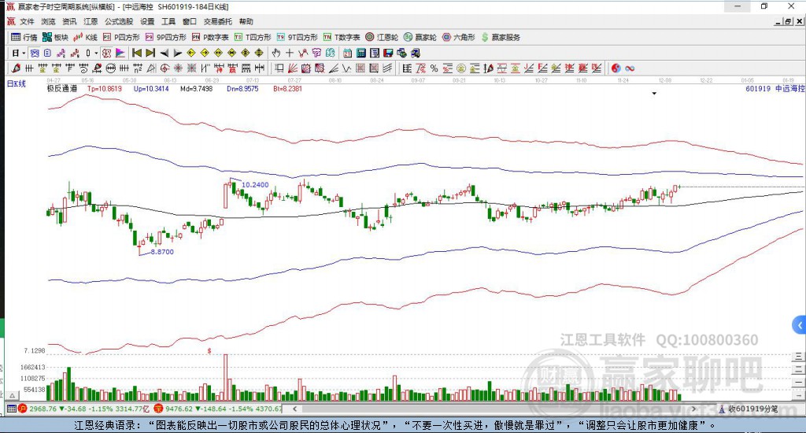
Task: Jump to the first bar icon
Action: (137, 53)
